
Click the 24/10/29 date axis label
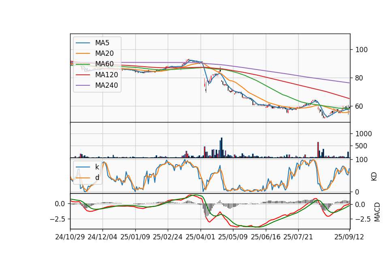pyautogui.click(x=70, y=237)
